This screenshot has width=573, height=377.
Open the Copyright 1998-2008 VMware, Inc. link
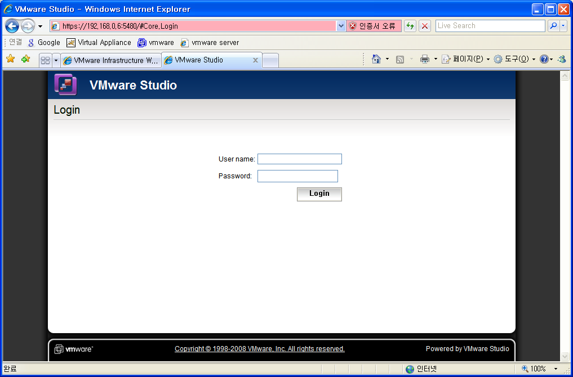click(x=260, y=349)
